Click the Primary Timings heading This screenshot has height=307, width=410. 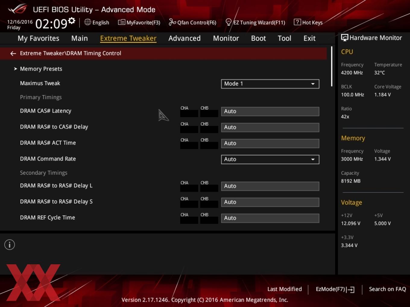[41, 97]
